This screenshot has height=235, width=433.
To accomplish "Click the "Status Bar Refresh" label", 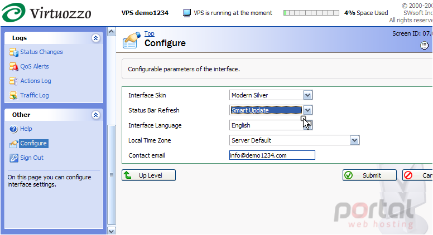I will coord(154,110).
